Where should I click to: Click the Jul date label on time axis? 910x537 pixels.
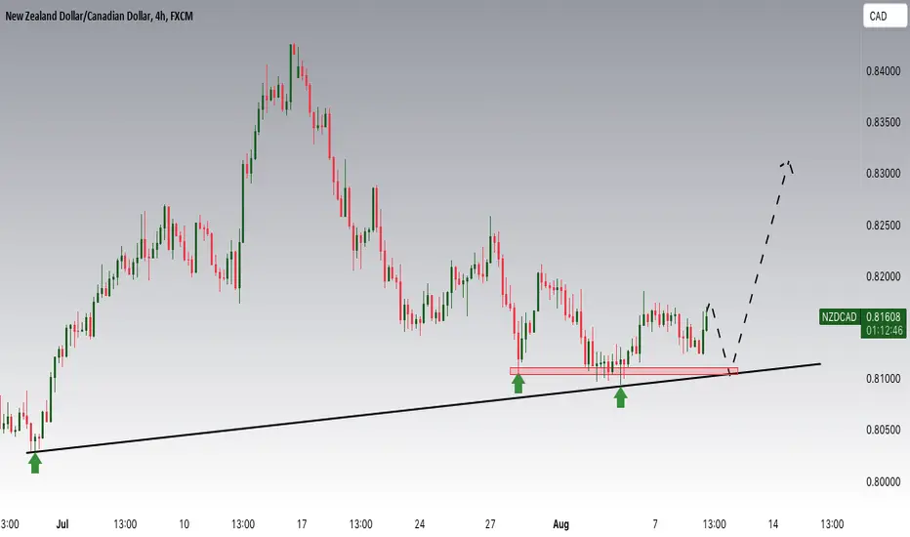tap(62, 524)
